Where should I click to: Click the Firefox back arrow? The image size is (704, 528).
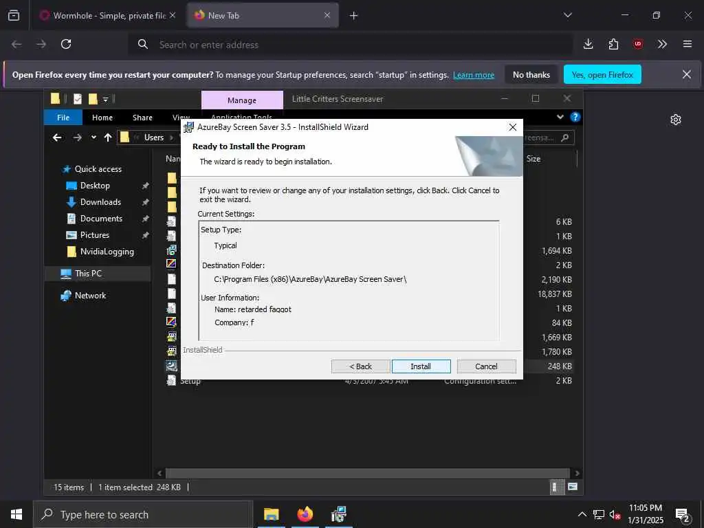16,44
